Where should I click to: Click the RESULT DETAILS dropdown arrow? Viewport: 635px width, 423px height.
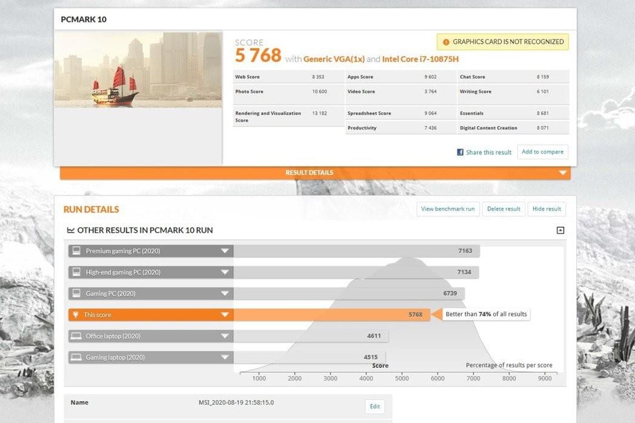pyautogui.click(x=562, y=173)
